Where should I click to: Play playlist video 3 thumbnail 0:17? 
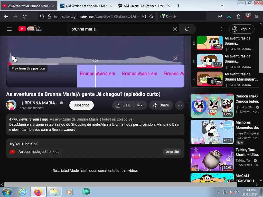tap(210, 61)
